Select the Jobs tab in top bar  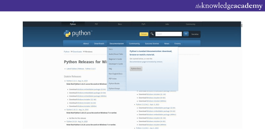167,24
